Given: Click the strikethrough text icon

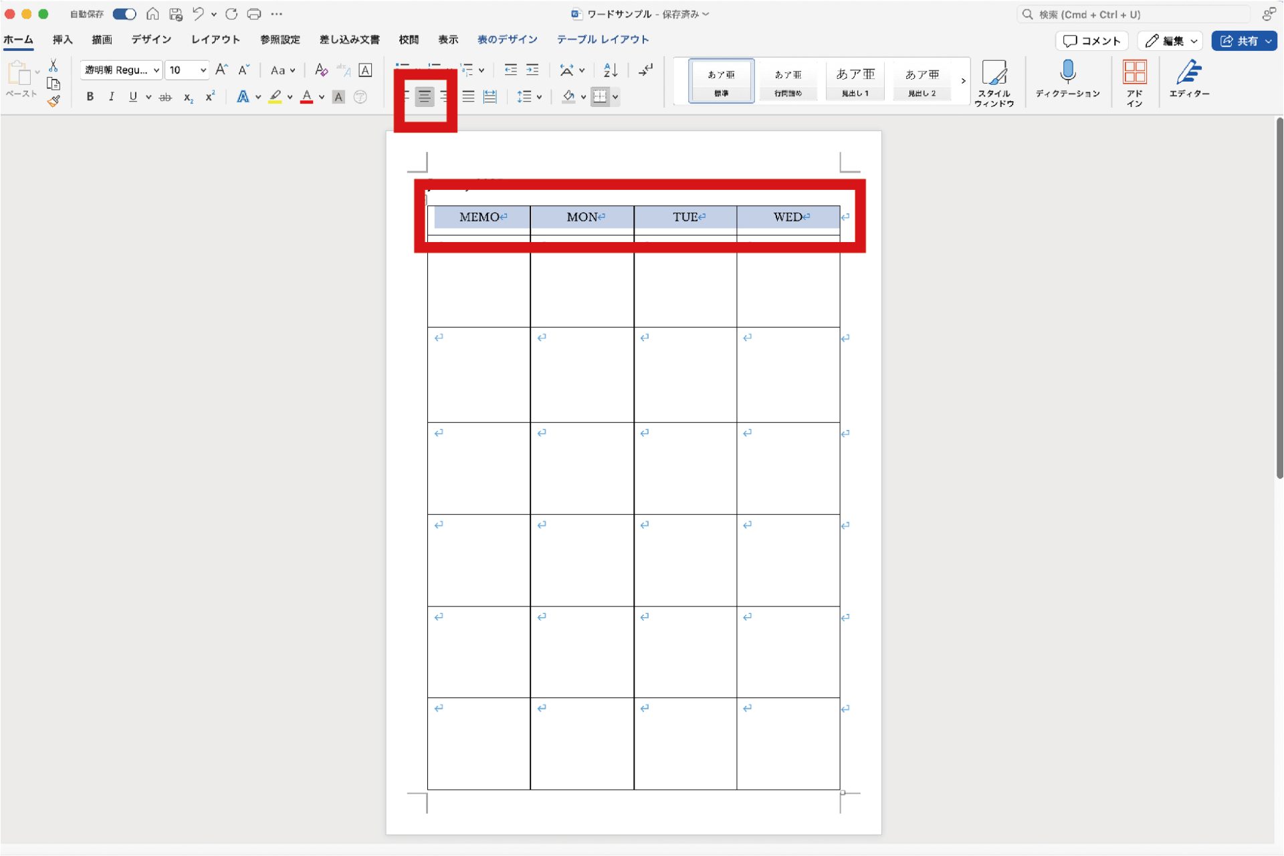Looking at the screenshot, I should tap(165, 97).
